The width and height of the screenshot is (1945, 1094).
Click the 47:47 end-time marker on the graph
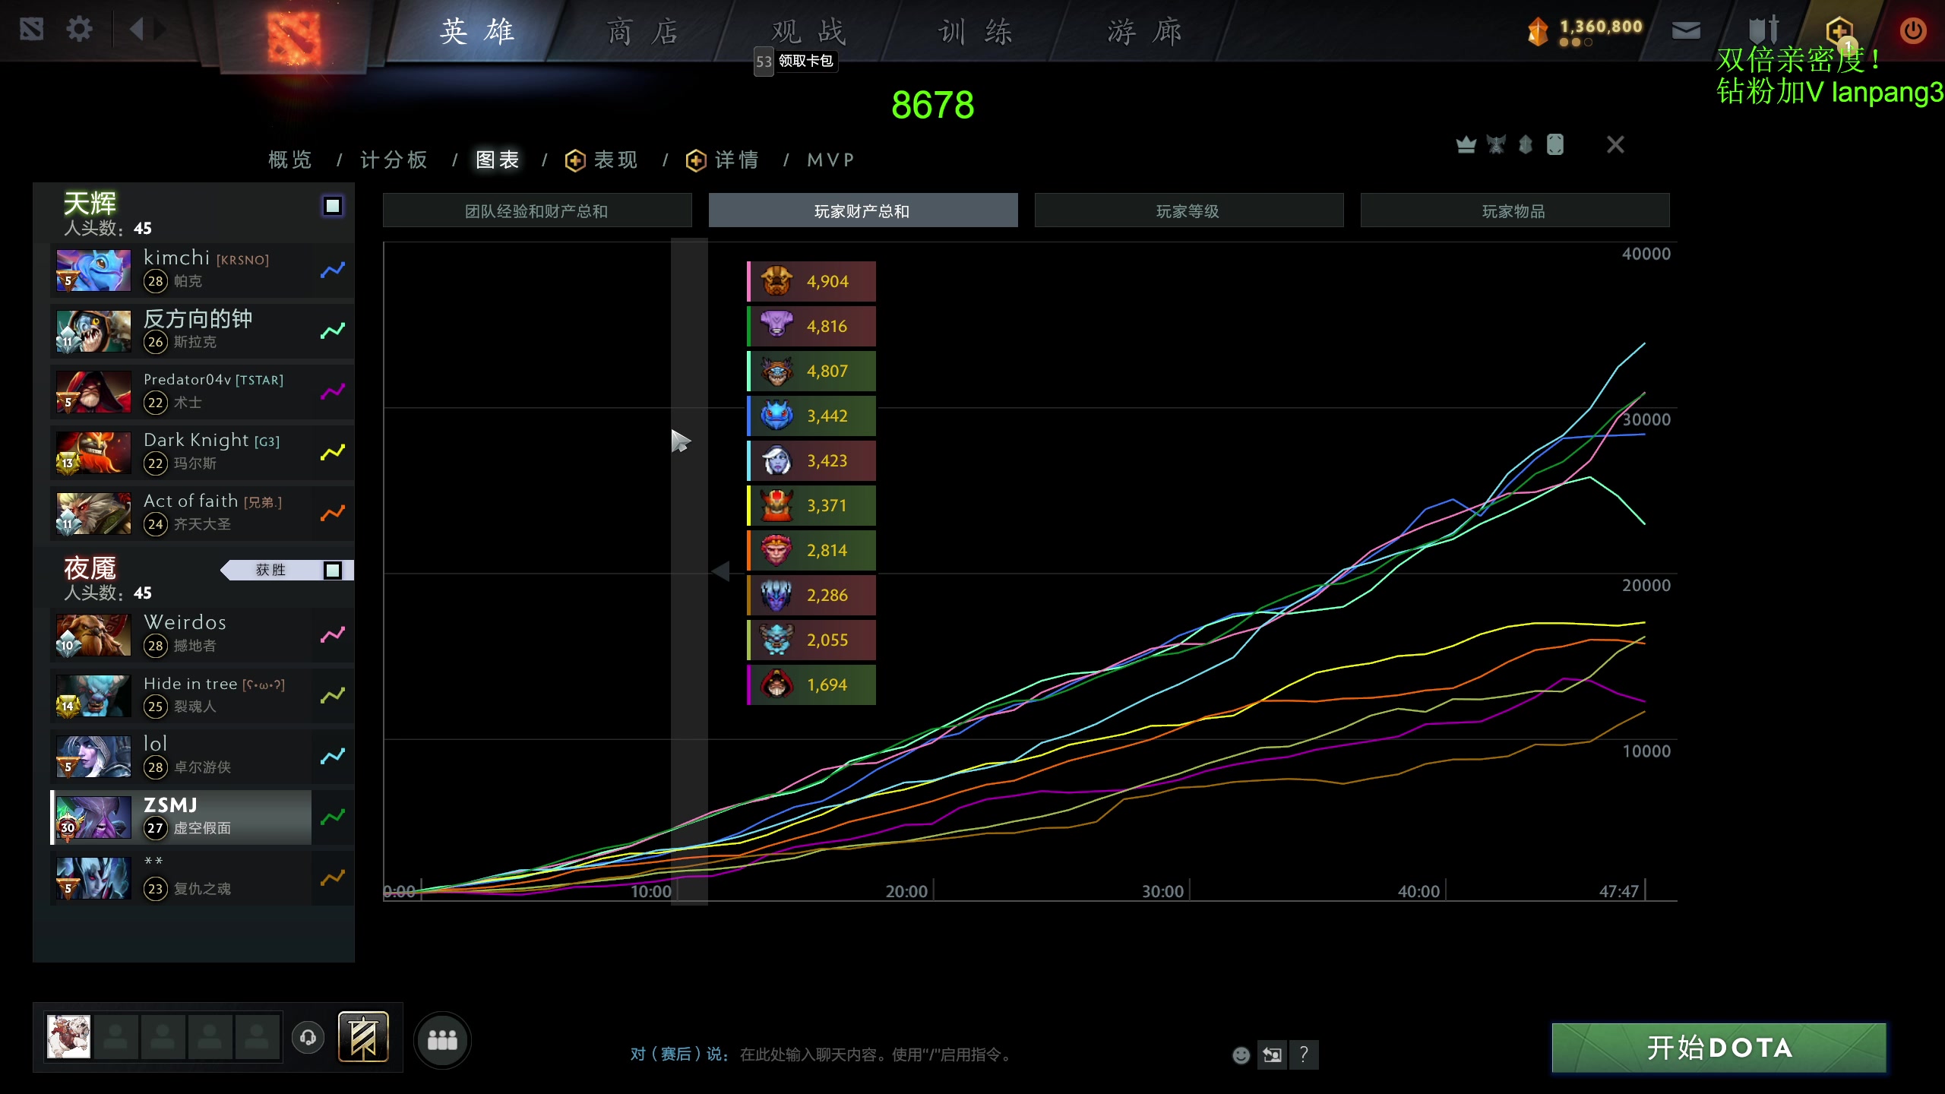click(1618, 891)
